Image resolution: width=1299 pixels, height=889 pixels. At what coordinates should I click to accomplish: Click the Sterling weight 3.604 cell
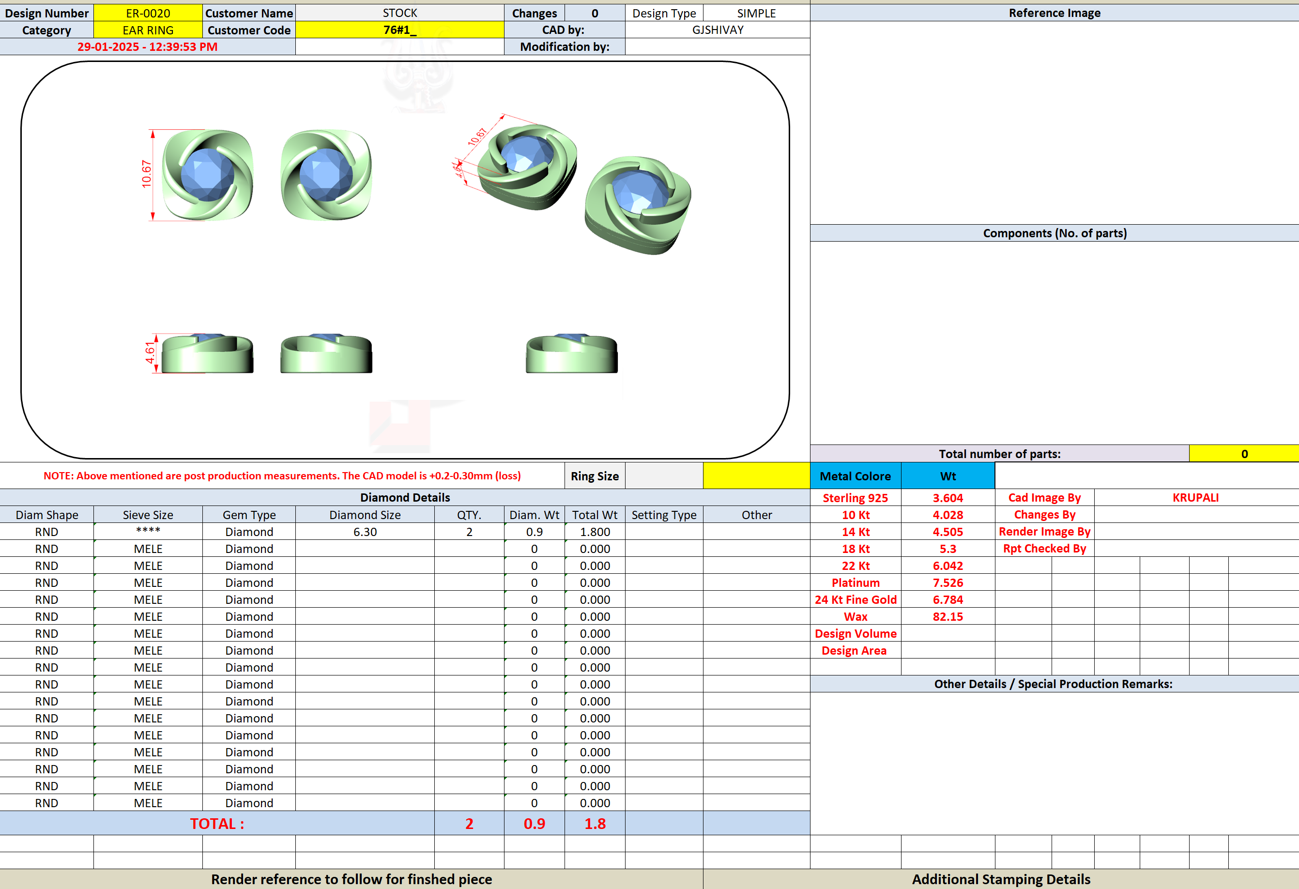pyautogui.click(x=948, y=498)
